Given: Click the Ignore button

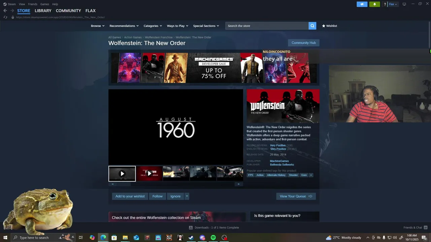Looking at the screenshot, I should (175, 196).
